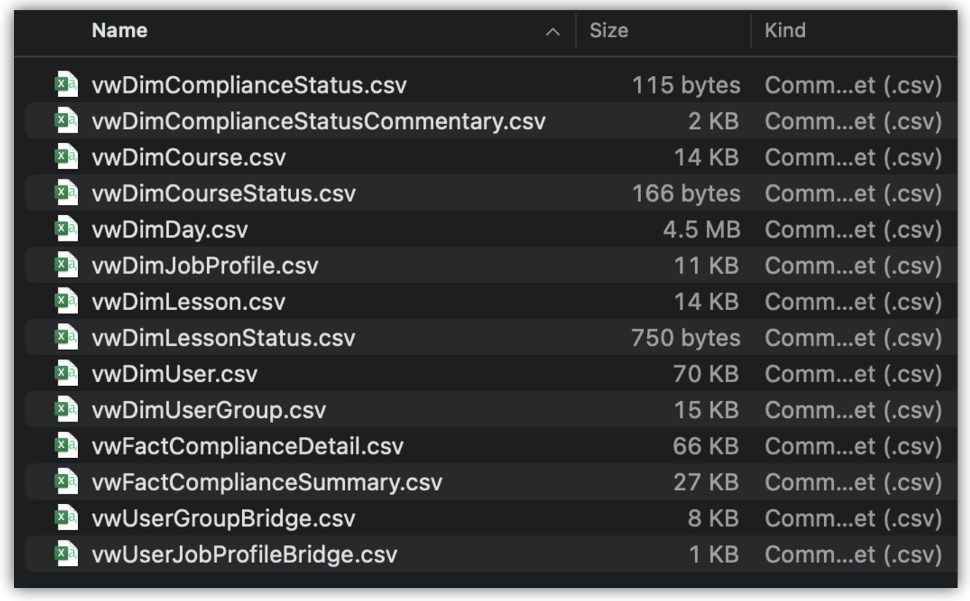Toggle sort order using Name column chevron
Viewport: 970px width, 601px height.
pos(553,31)
